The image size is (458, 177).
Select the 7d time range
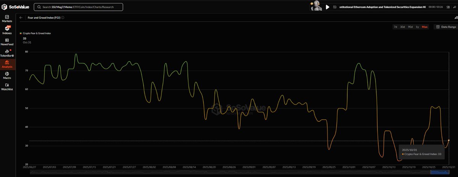pos(395,27)
